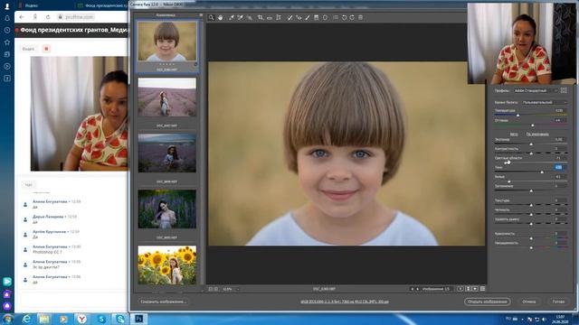Open Camera Raw preferences from toolbar

[x=336, y=18]
